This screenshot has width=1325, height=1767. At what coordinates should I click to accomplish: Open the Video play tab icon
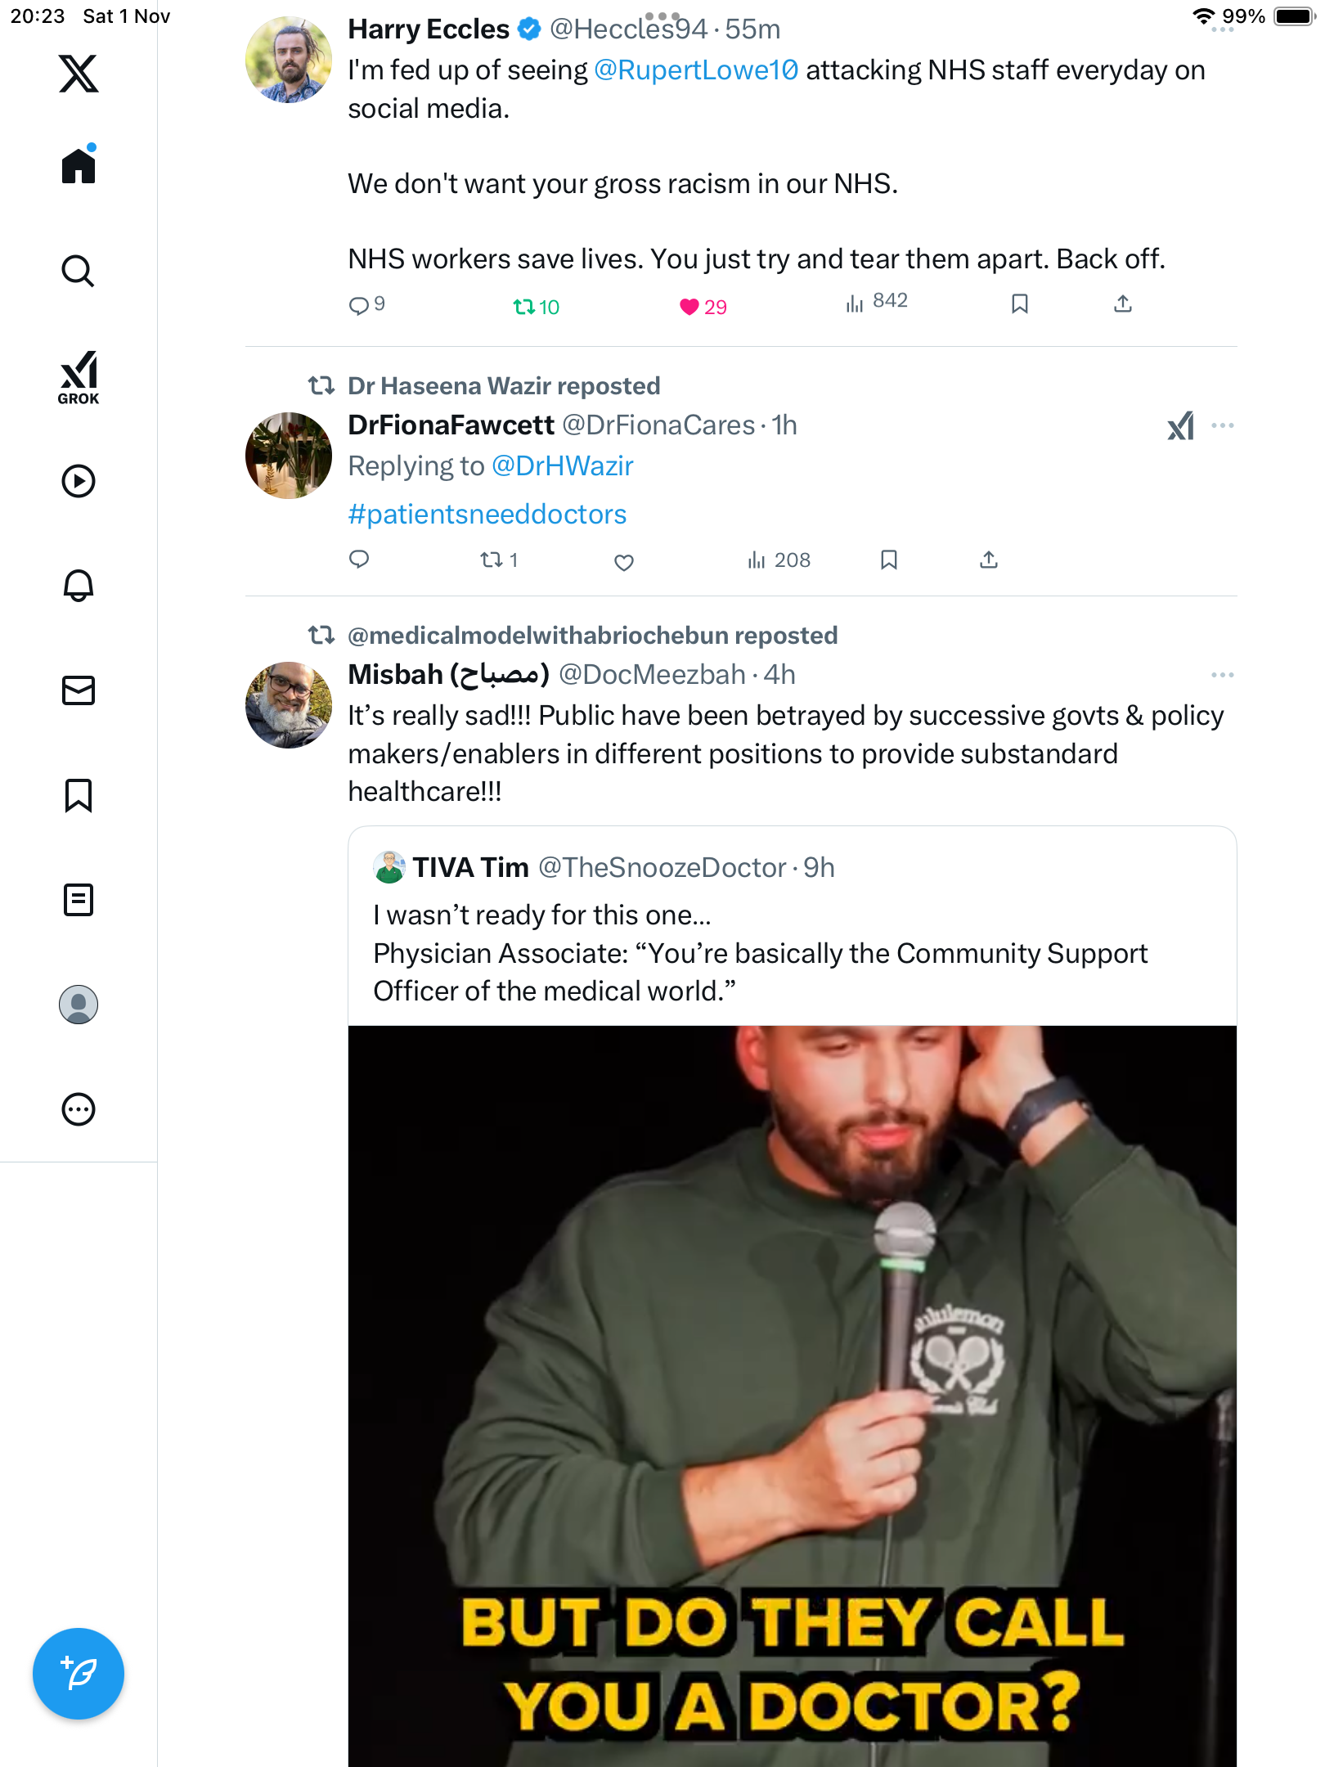pos(79,481)
